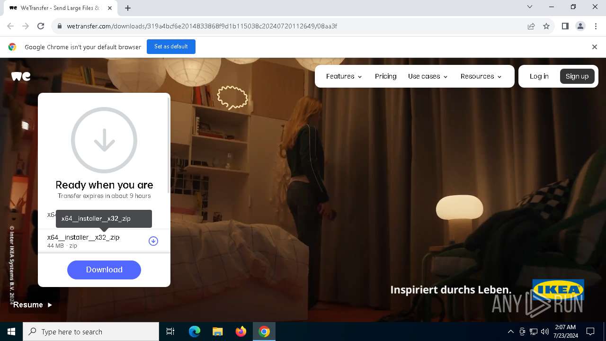Open the taskbar clock and calendar

[x=565, y=332]
